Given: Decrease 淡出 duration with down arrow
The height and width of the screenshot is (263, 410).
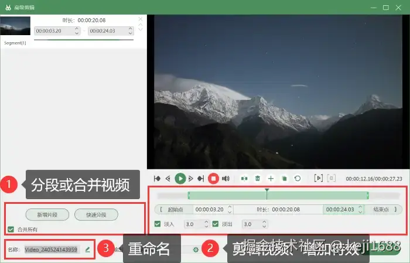Looking at the screenshot, I should pos(264,226).
